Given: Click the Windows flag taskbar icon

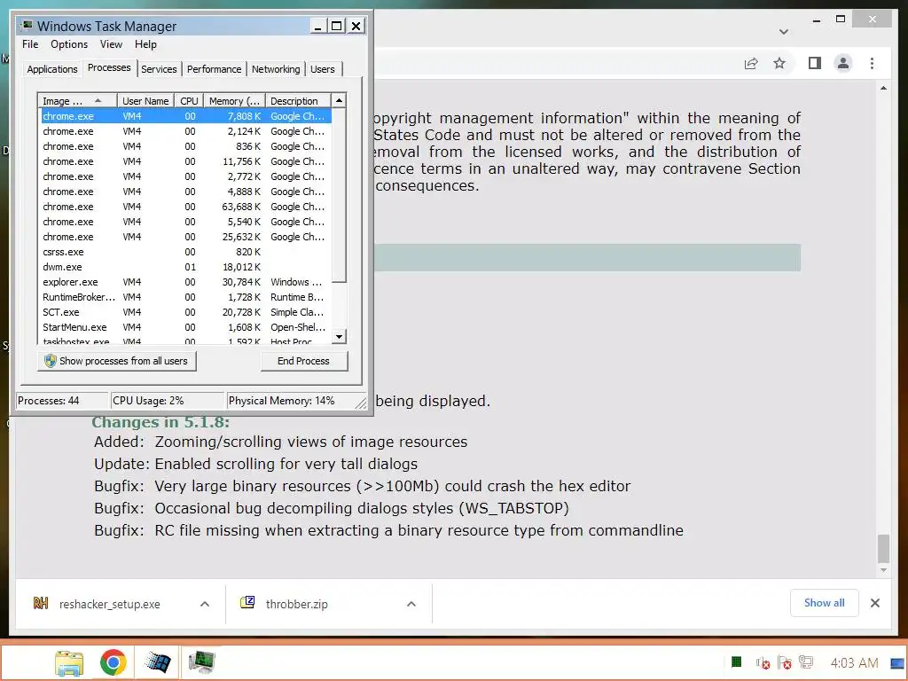Looking at the screenshot, I should click(158, 662).
